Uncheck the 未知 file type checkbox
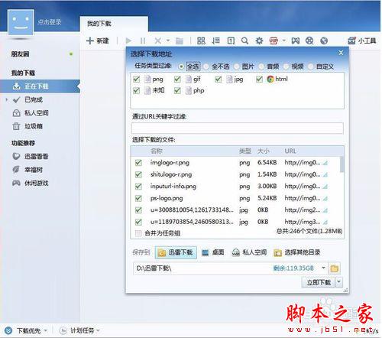 click(x=137, y=90)
